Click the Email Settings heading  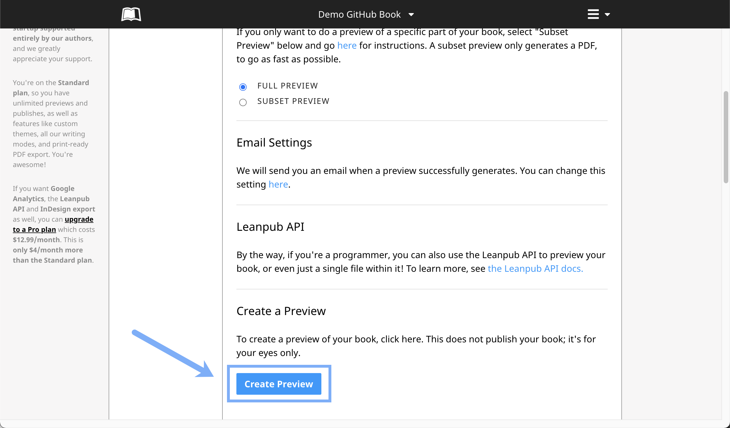tap(274, 143)
